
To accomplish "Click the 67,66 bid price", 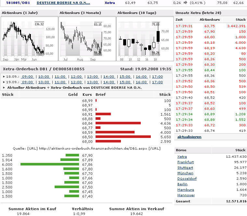I will click(x=87, y=178).
